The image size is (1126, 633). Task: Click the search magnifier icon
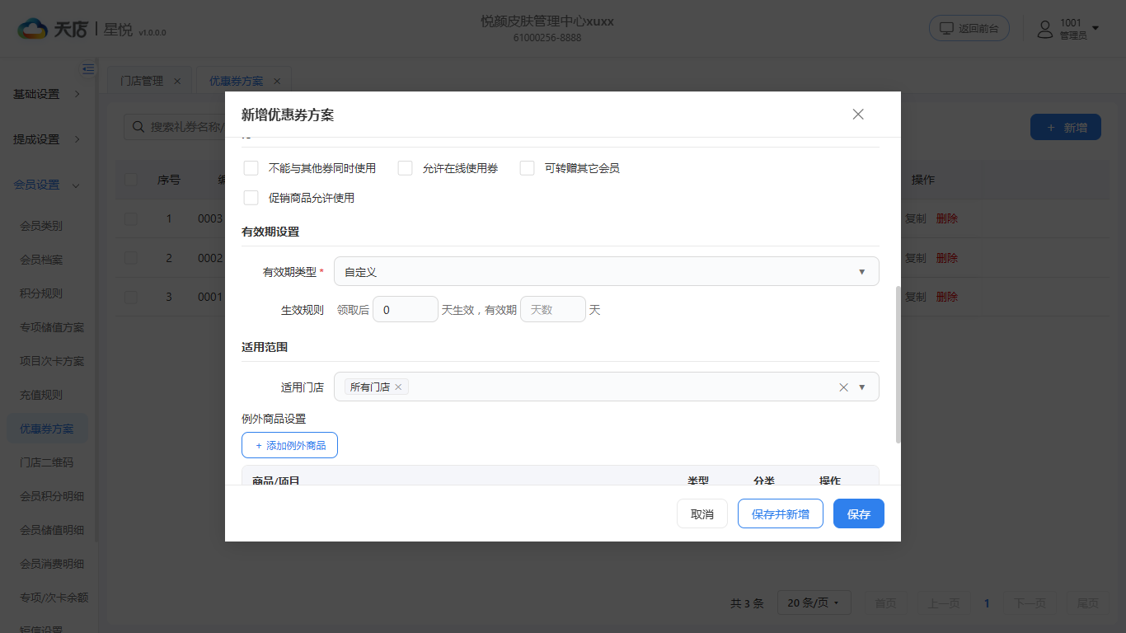click(138, 127)
